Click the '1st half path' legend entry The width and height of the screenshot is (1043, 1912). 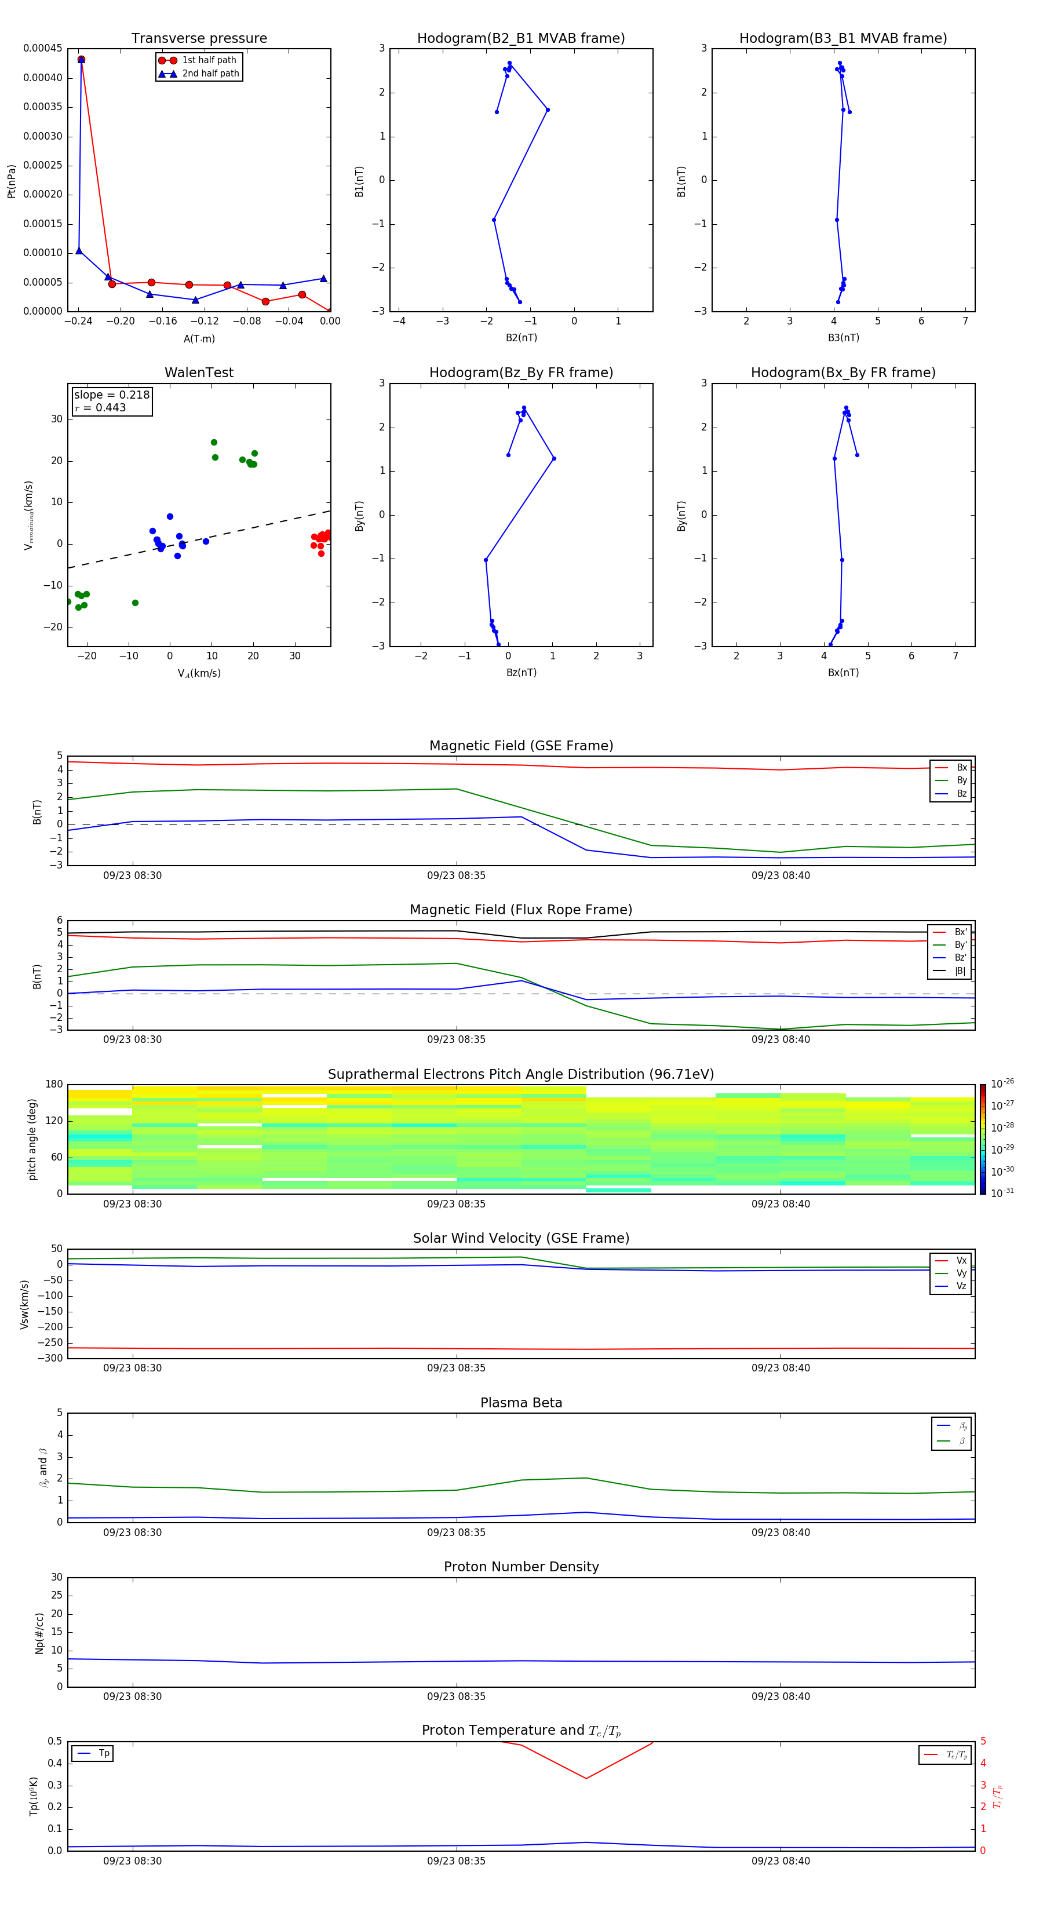click(x=198, y=60)
